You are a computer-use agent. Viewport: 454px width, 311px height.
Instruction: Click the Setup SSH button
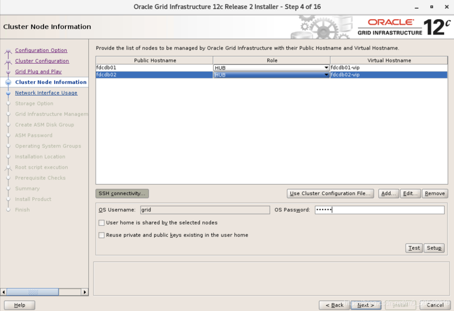[434, 248]
